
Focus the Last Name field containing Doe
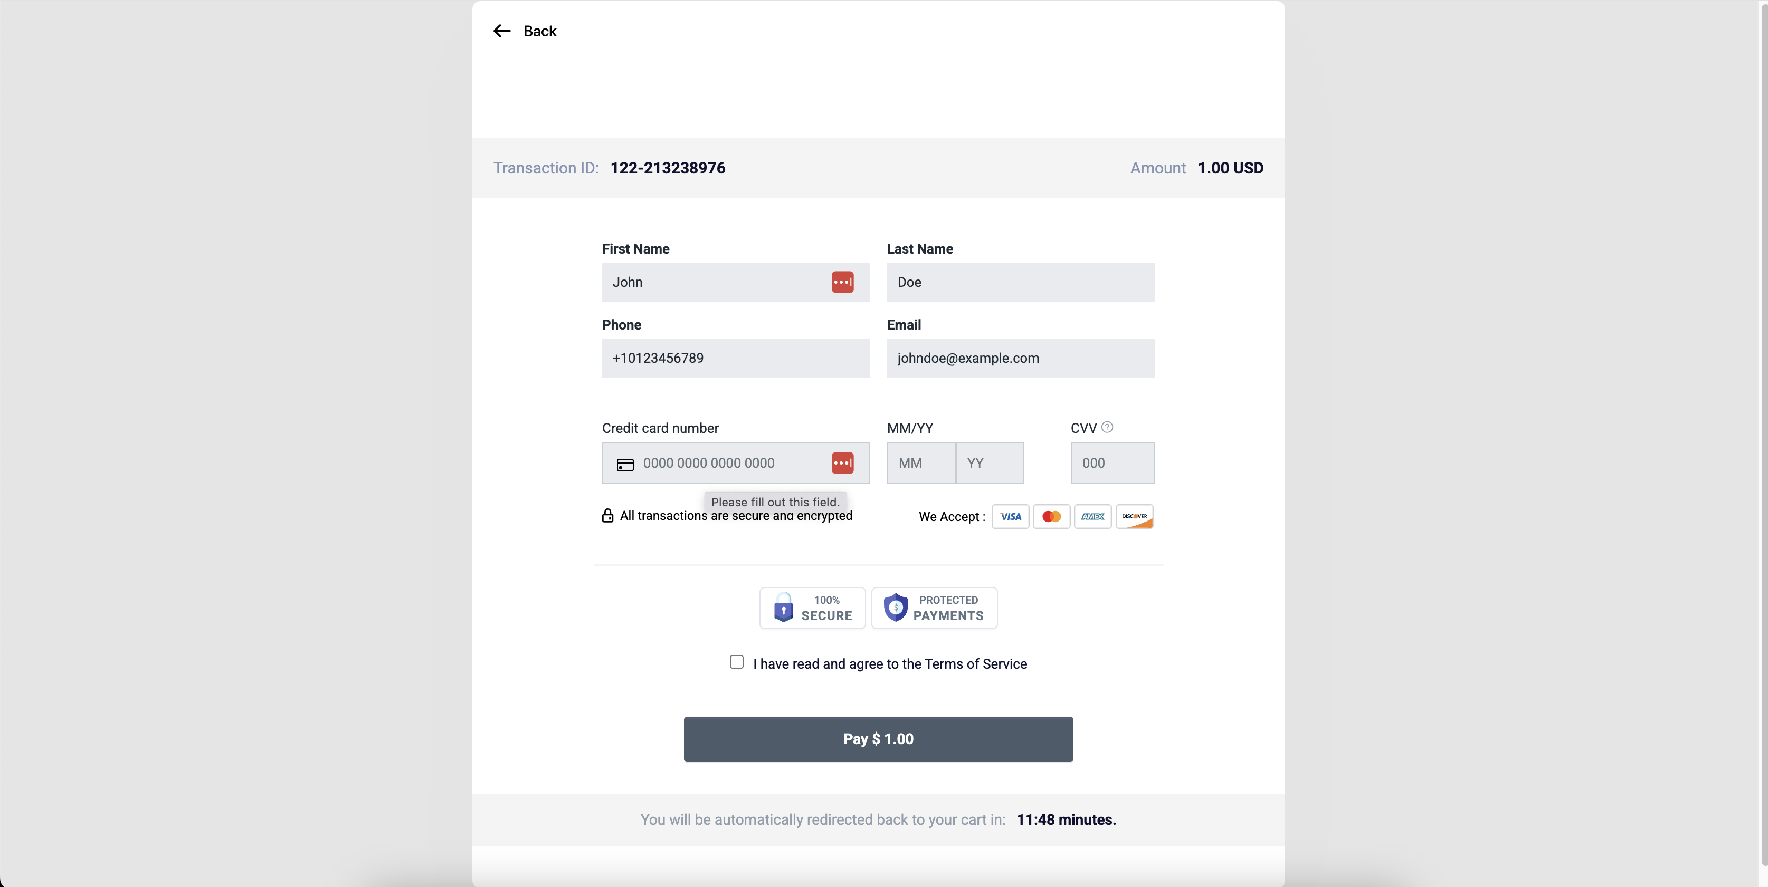1021,282
